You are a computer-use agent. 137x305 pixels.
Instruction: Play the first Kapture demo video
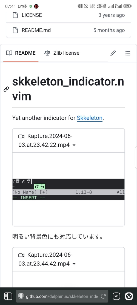click(x=68, y=189)
